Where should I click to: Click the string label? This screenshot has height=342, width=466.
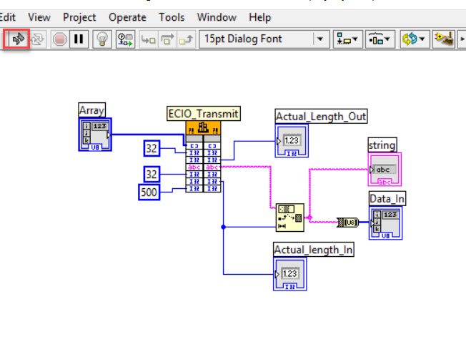pos(382,145)
